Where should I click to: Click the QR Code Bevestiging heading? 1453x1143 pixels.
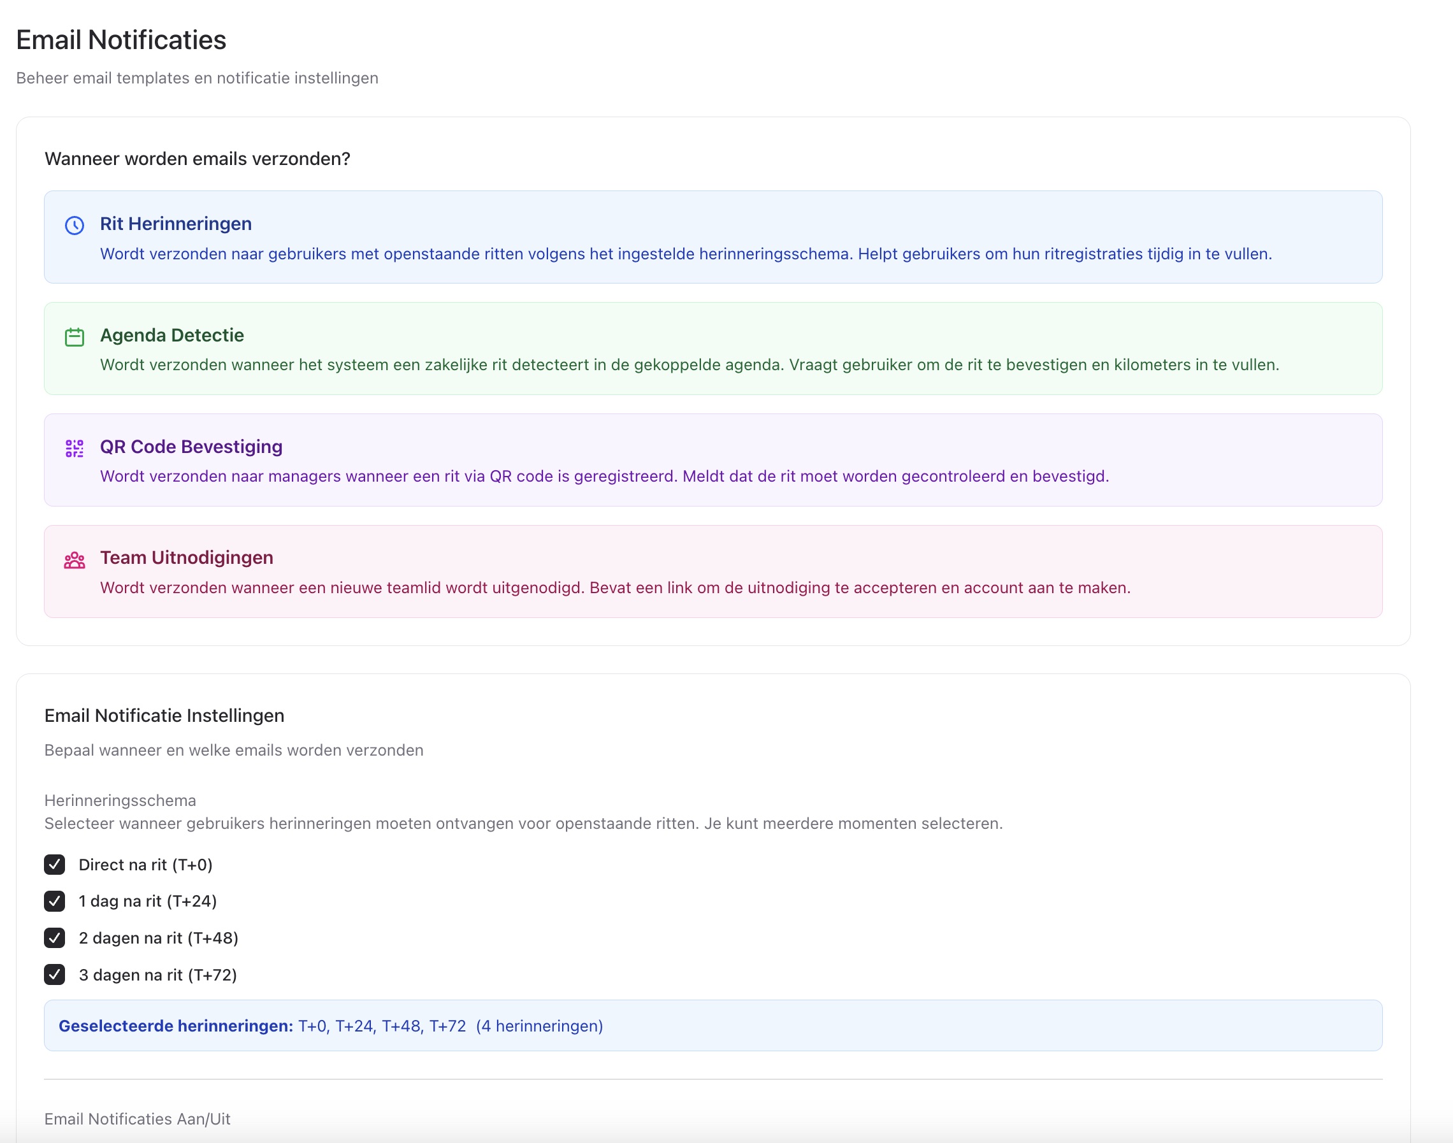pos(191,447)
